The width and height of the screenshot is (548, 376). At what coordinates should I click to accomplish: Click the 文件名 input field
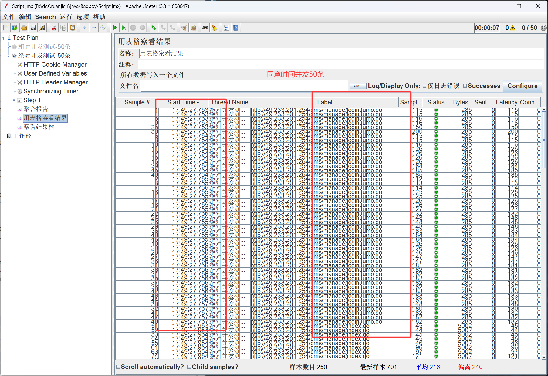[244, 86]
